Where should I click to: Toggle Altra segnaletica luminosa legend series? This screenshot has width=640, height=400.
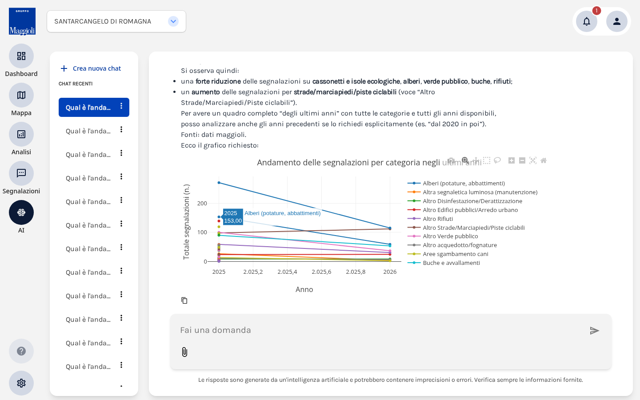tap(472, 192)
